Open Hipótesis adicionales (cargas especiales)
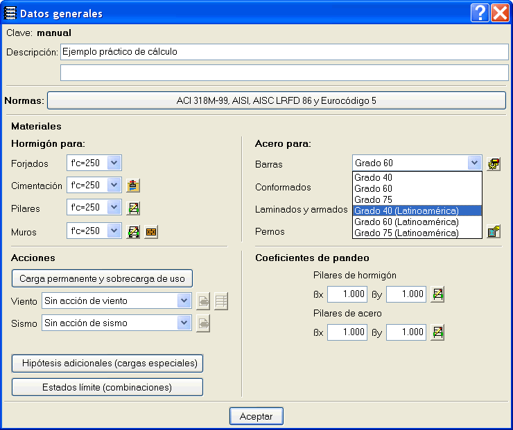 pyautogui.click(x=107, y=363)
